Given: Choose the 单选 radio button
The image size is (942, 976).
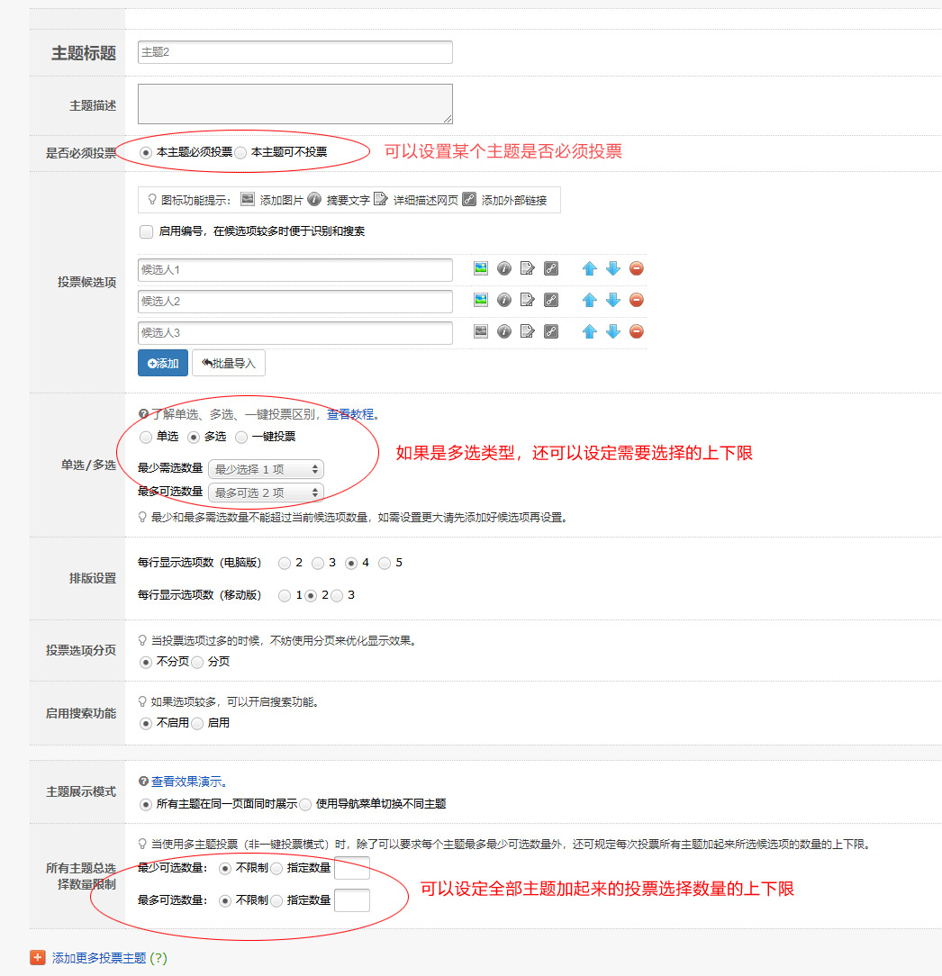Looking at the screenshot, I should pos(146,437).
